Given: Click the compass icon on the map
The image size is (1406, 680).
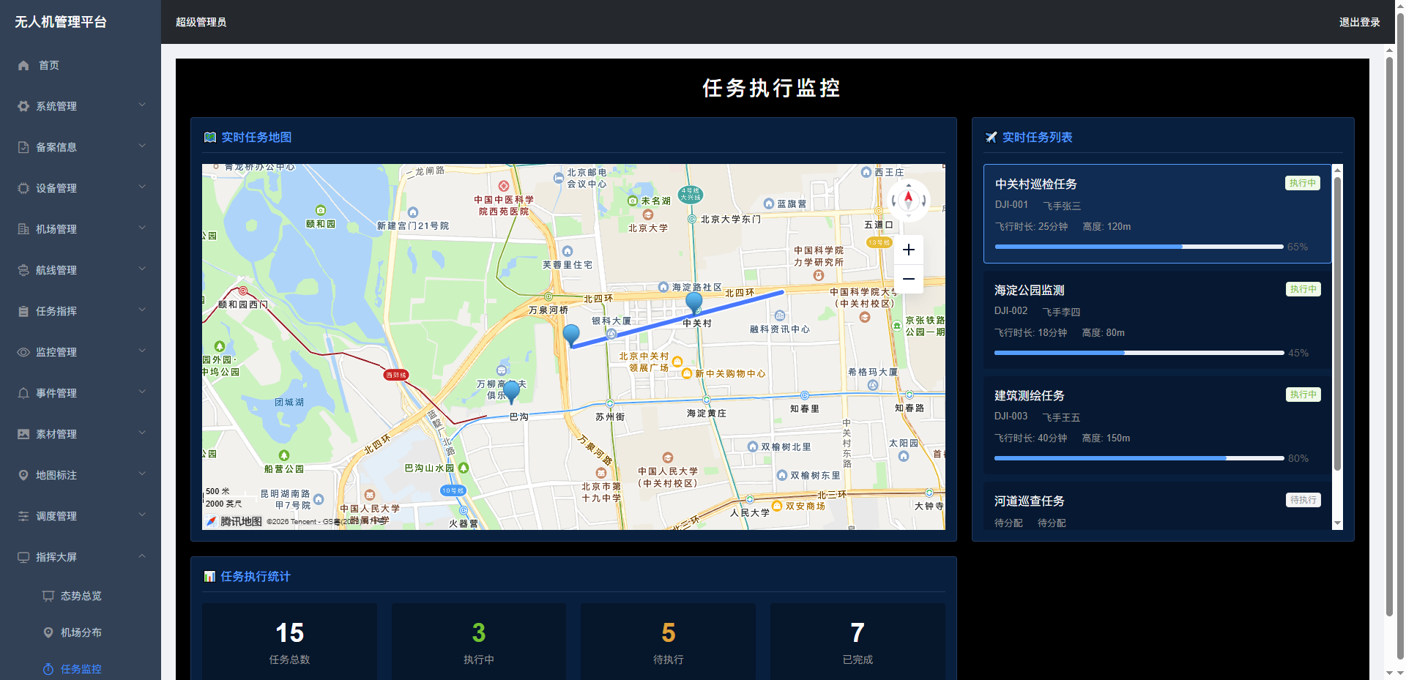Looking at the screenshot, I should coord(908,200).
